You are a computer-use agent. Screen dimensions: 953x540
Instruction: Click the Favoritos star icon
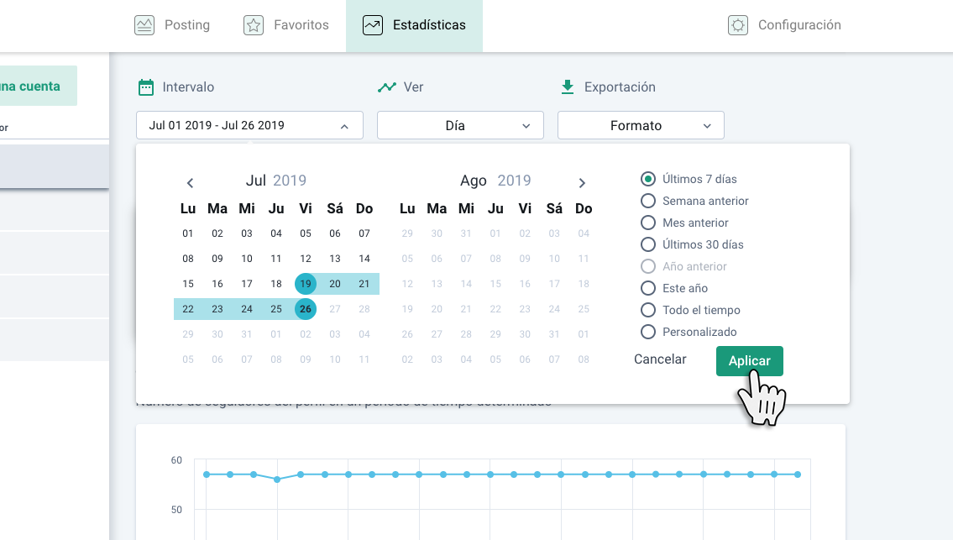click(x=254, y=25)
